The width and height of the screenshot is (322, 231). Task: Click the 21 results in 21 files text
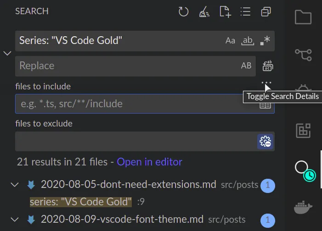62,162
